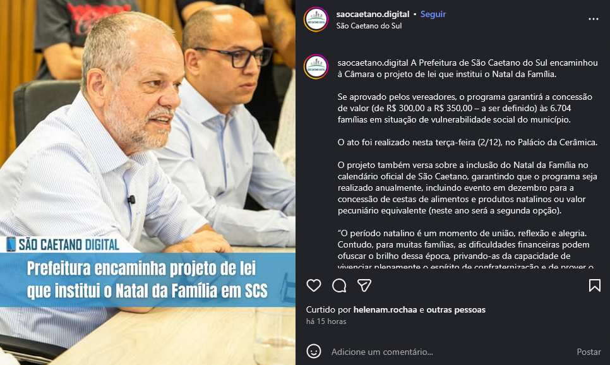Follow the account with Seguir
The height and width of the screenshot is (365, 610).
click(x=433, y=14)
